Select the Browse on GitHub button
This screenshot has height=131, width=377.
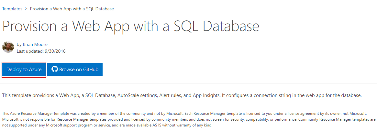coord(75,70)
